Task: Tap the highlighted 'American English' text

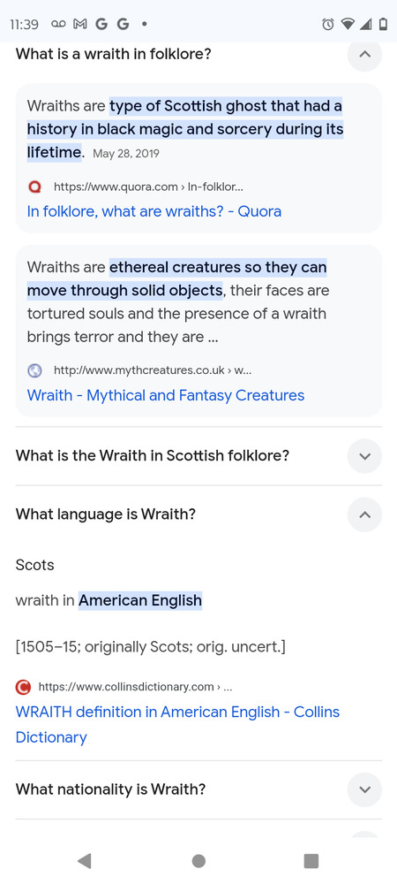Action: point(140,600)
